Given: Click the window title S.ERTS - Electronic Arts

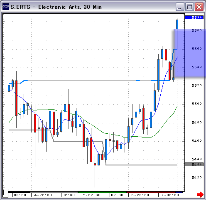Looking at the screenshot, I should (56, 7).
